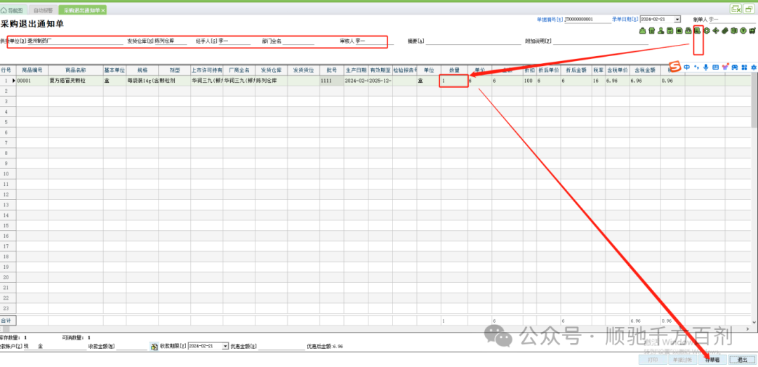Image resolution: width=758 pixels, height=367 pixels.
Task: Click the 部门全名 input field
Action: 298,41
